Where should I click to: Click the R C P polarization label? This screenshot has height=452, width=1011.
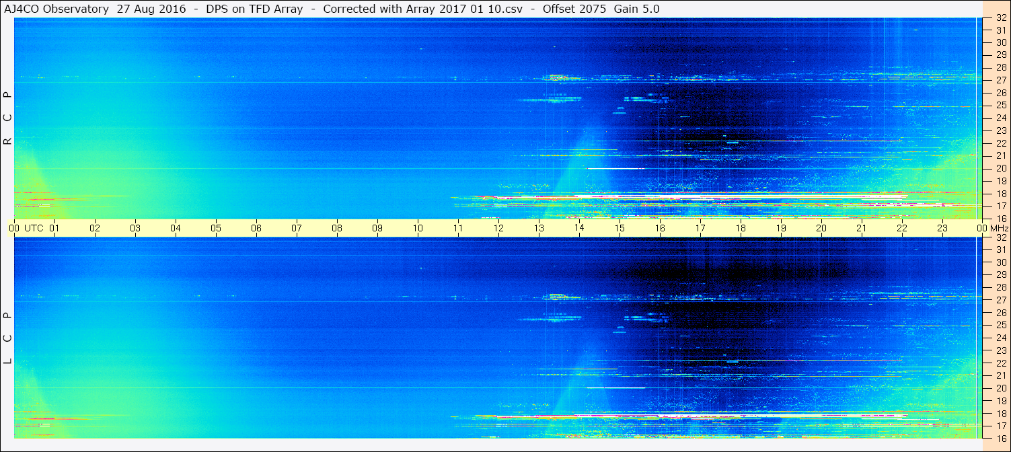[8, 118]
